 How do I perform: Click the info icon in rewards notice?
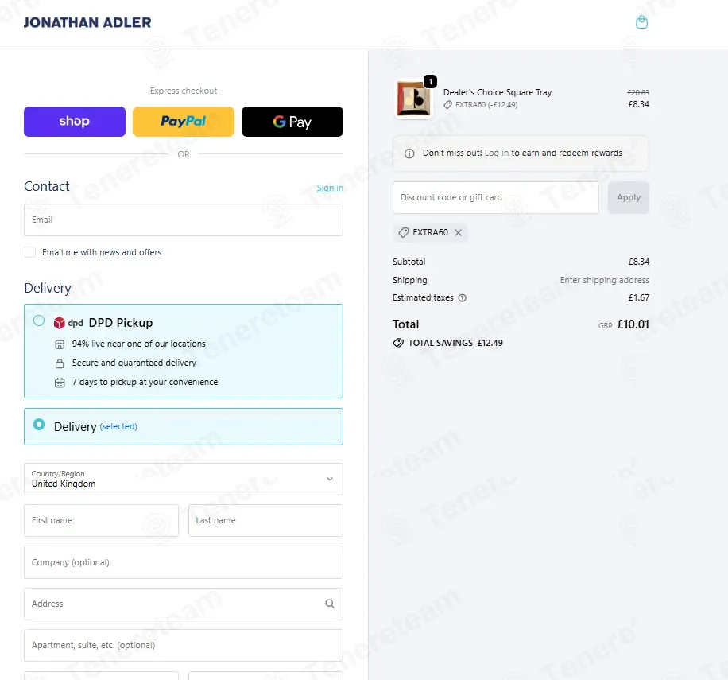tap(409, 153)
